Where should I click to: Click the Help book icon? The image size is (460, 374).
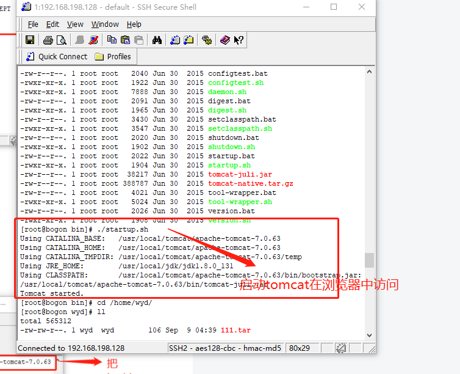tap(225, 40)
